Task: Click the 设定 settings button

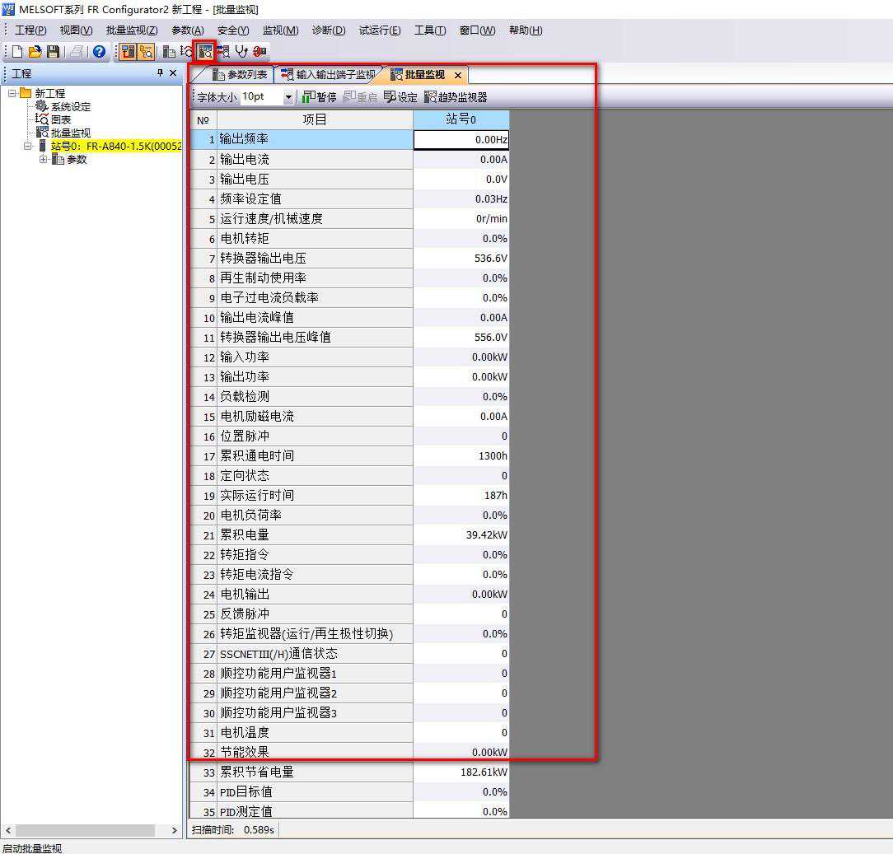Action: [400, 97]
